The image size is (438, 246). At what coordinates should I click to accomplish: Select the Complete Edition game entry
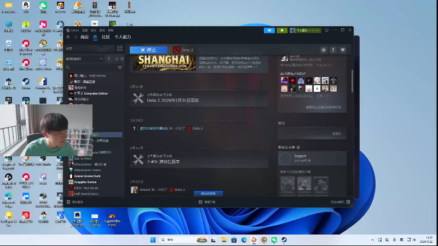tap(91, 93)
